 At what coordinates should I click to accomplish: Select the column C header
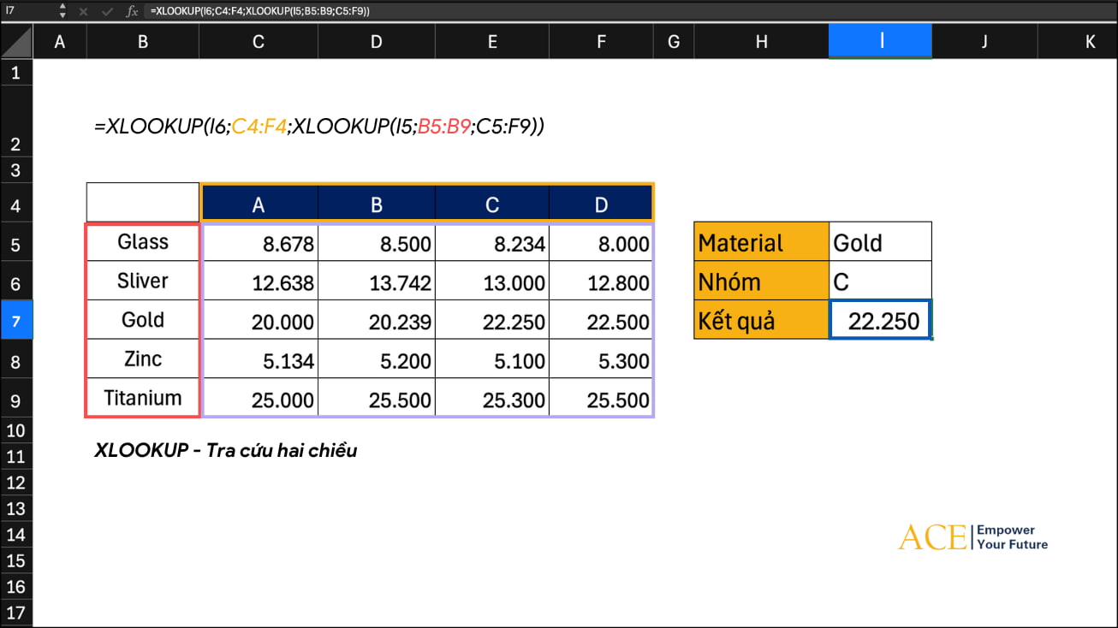click(x=258, y=41)
